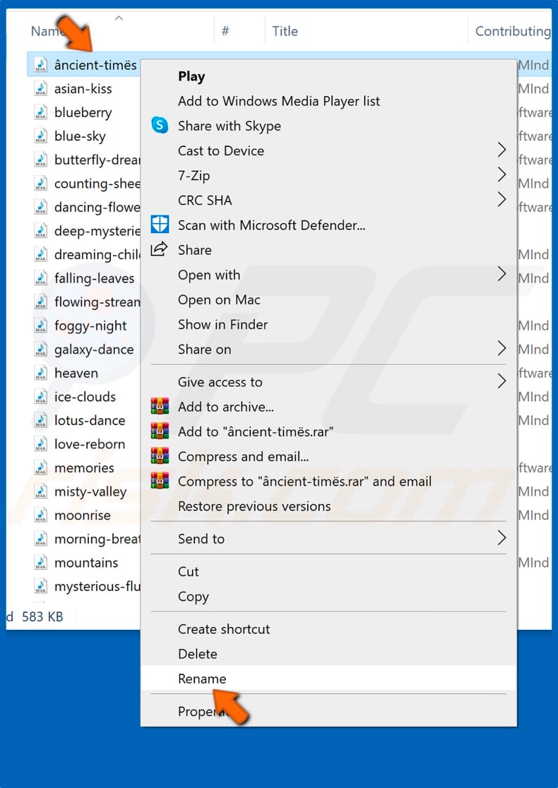Click the audio file icon for asian-kiss
Image resolution: width=558 pixels, height=788 pixels.
tap(41, 88)
